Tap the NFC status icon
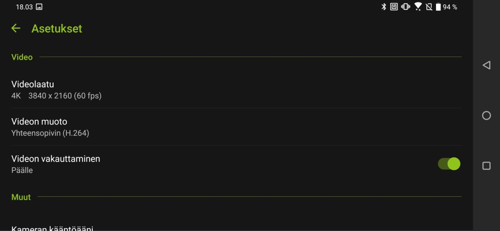The image size is (500, 231). point(394,7)
